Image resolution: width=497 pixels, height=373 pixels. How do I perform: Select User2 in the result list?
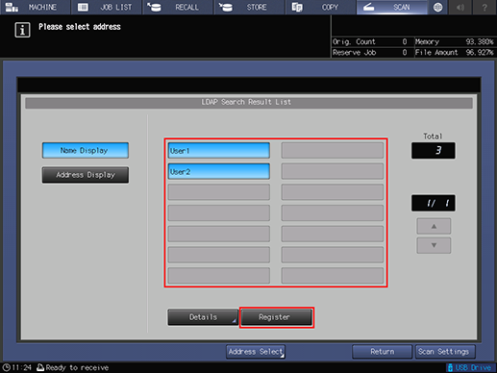(x=219, y=171)
